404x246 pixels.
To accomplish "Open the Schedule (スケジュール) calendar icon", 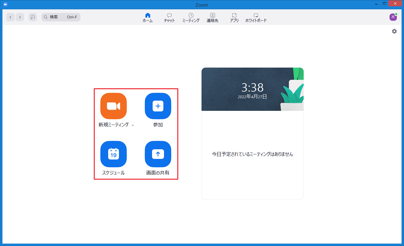I will 113,154.
